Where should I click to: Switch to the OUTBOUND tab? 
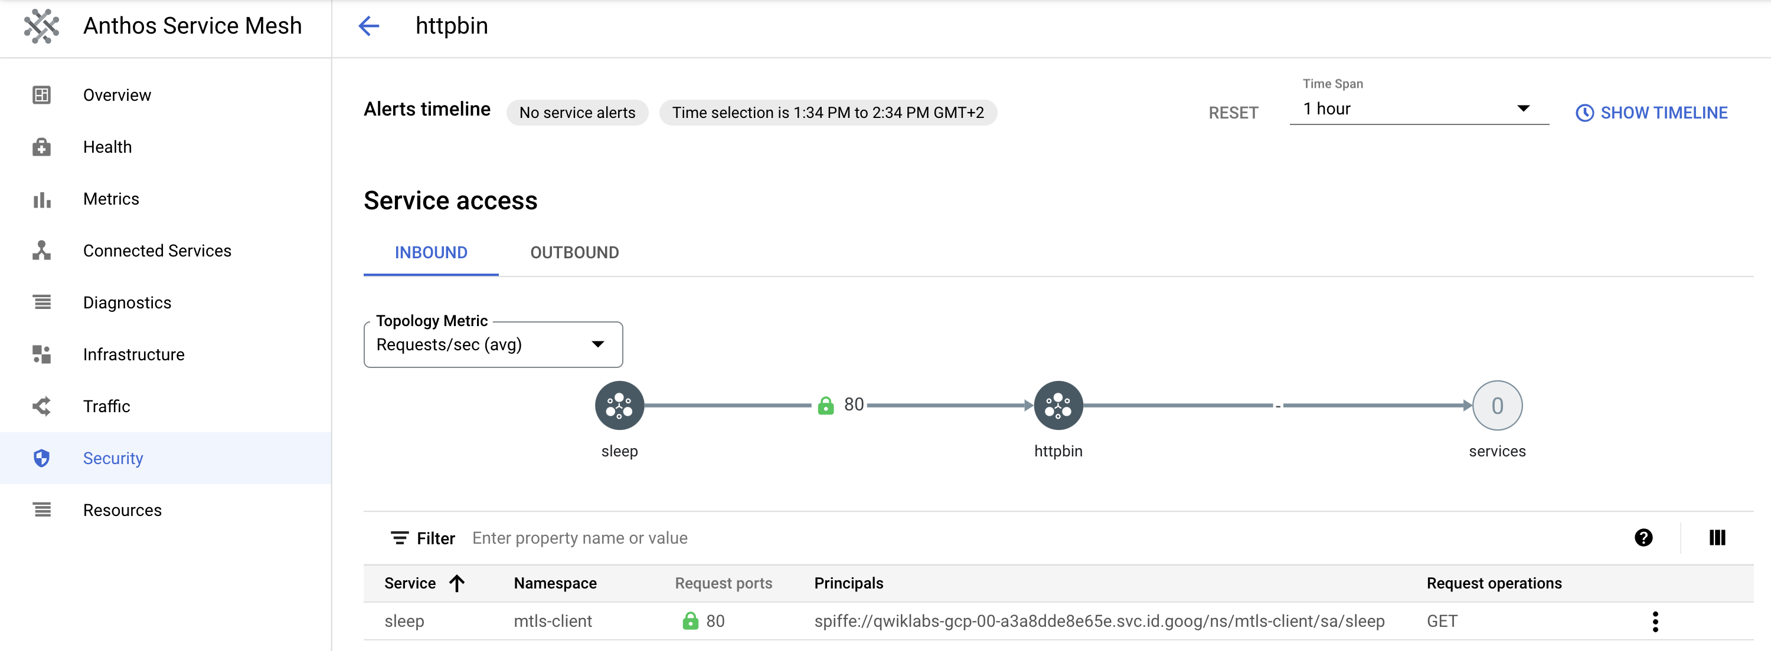coord(574,253)
